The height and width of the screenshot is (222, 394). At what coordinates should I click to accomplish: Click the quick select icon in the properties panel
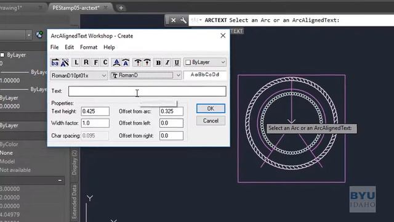point(39,35)
